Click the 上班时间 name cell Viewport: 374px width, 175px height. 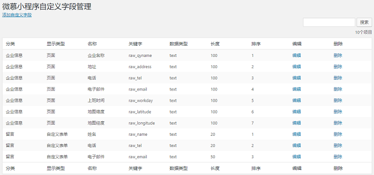click(x=96, y=100)
